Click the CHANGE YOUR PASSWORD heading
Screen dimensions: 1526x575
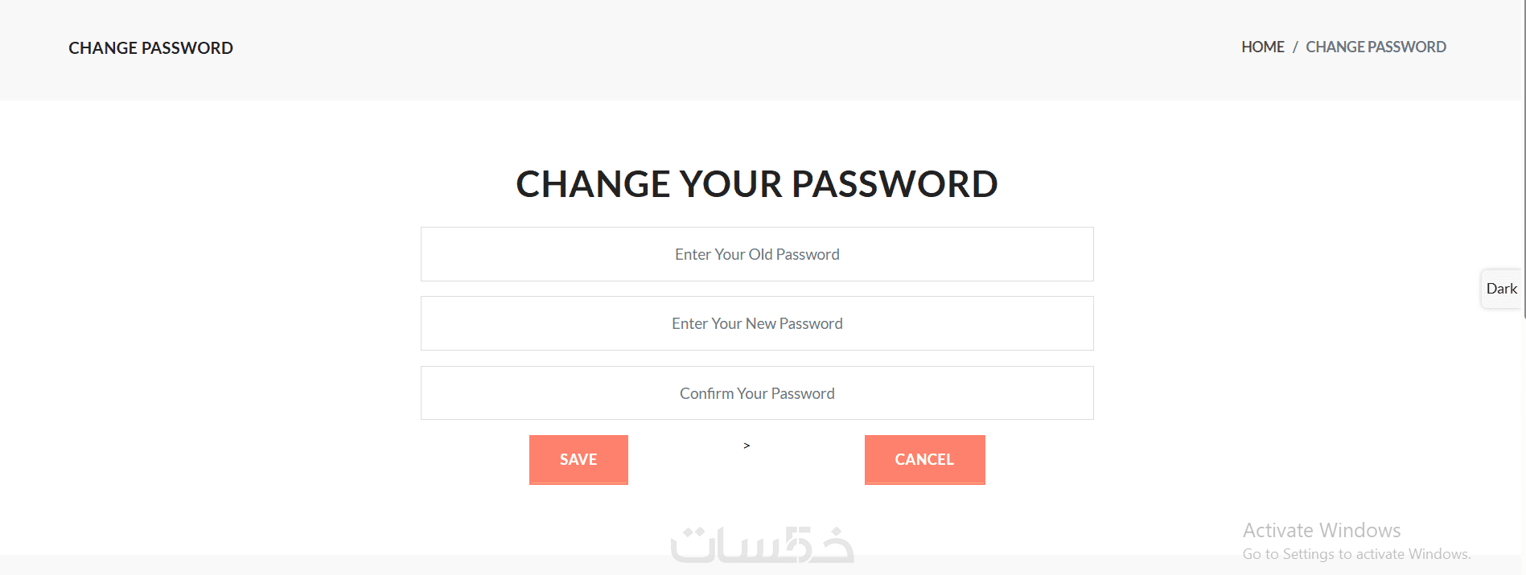tap(757, 184)
